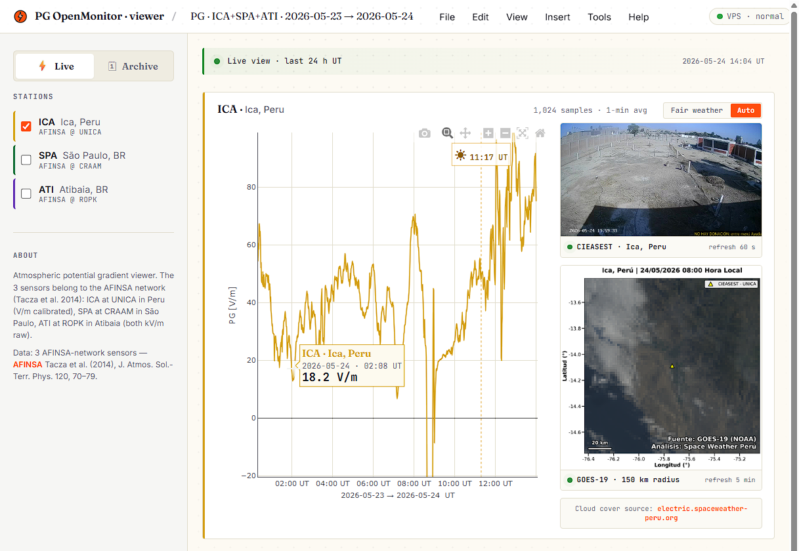Open the Help menu
The width and height of the screenshot is (799, 551).
point(638,17)
